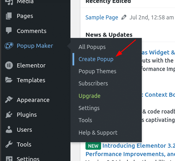The width and height of the screenshot is (175, 161).
Task: Click the Pages sidebar icon
Action: click(x=9, y=16)
